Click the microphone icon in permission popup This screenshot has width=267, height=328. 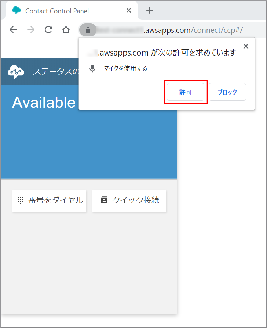coord(92,69)
